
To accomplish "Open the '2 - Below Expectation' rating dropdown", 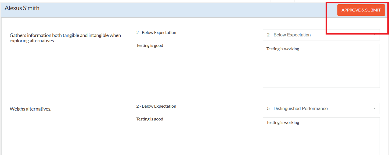I will (321, 35).
